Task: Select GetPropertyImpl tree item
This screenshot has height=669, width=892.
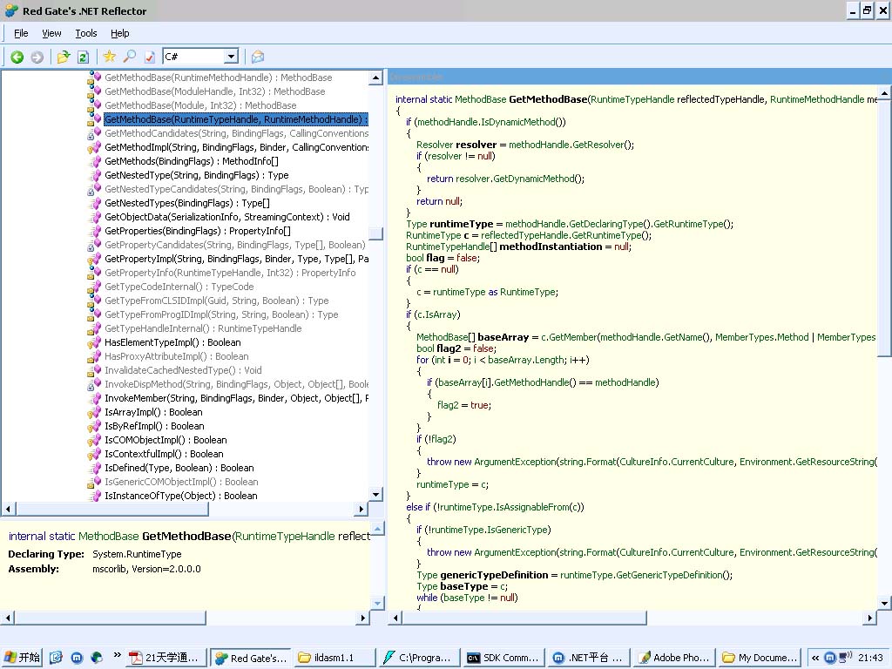Action: [236, 259]
